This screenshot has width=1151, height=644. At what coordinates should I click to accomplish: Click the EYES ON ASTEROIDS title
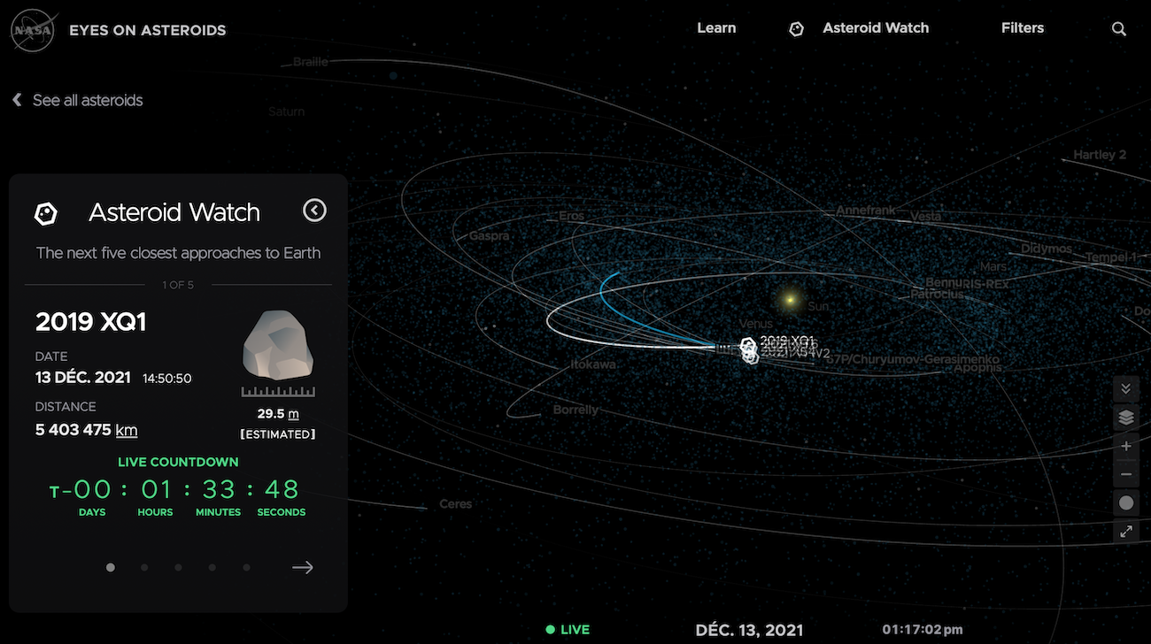pyautogui.click(x=148, y=30)
